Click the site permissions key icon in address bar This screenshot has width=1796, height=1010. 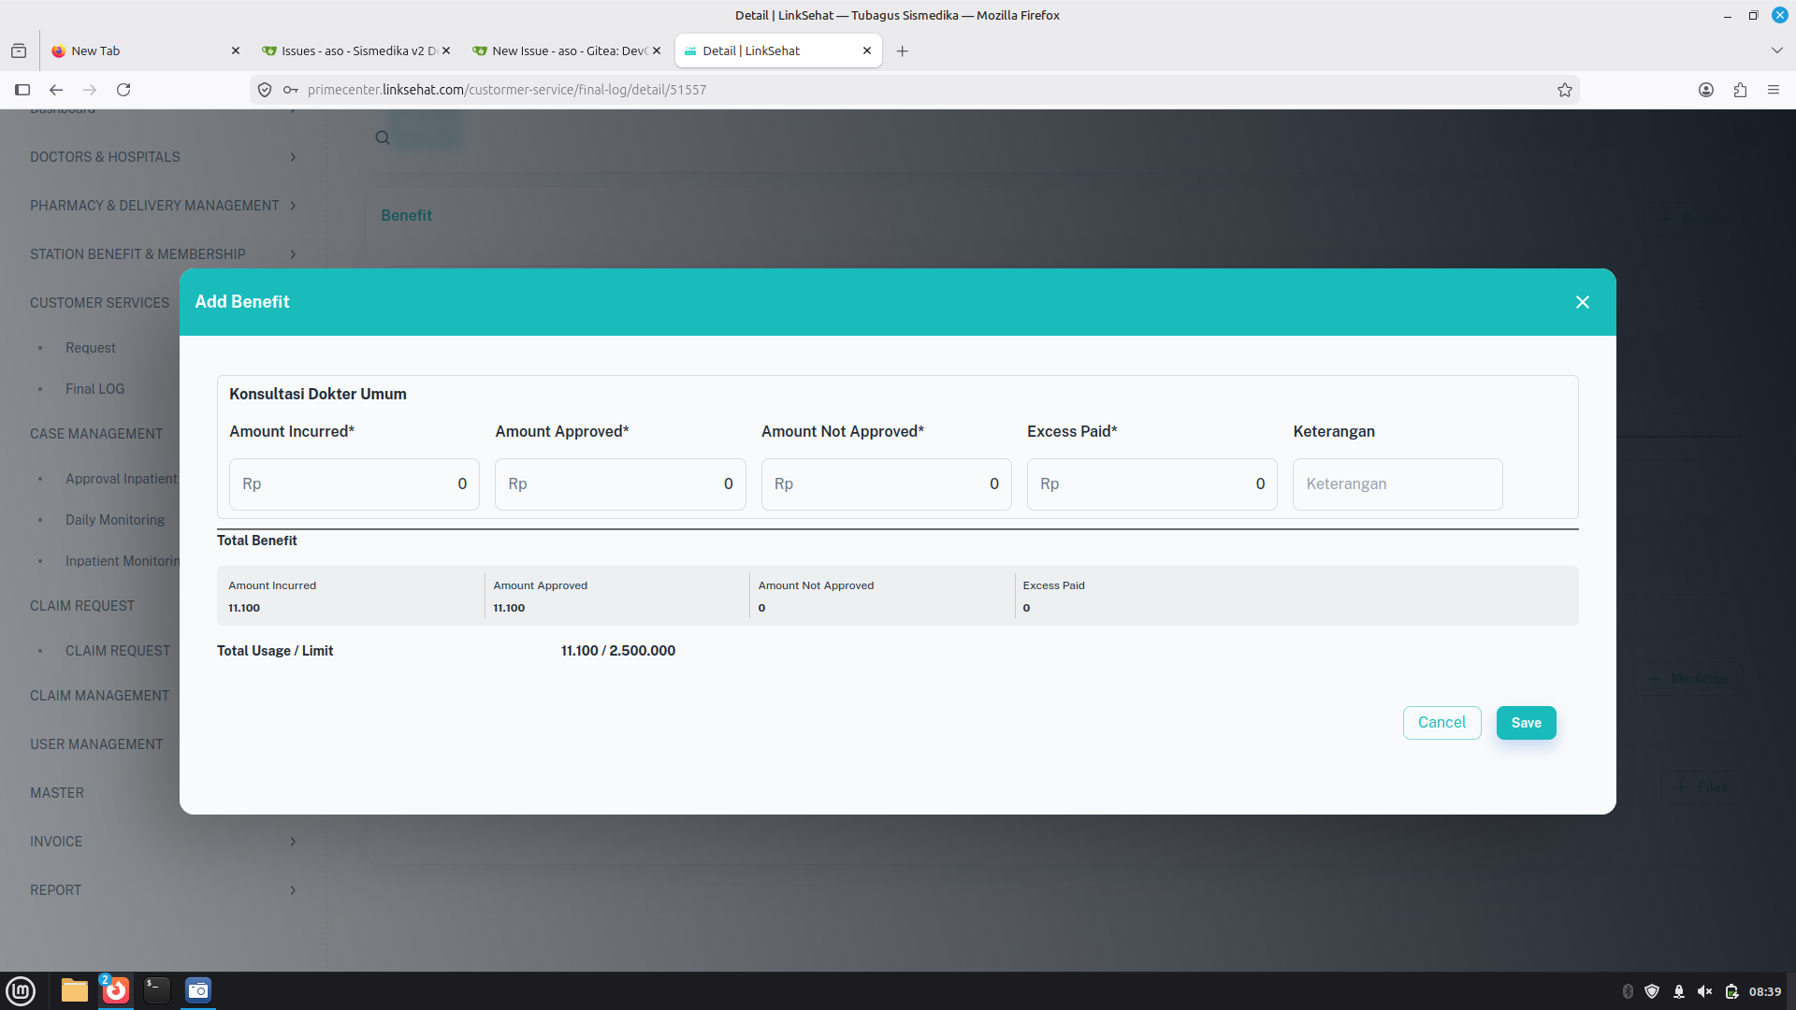coord(291,90)
